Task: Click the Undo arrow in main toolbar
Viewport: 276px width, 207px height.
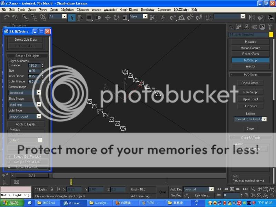Action: pyautogui.click(x=7, y=17)
